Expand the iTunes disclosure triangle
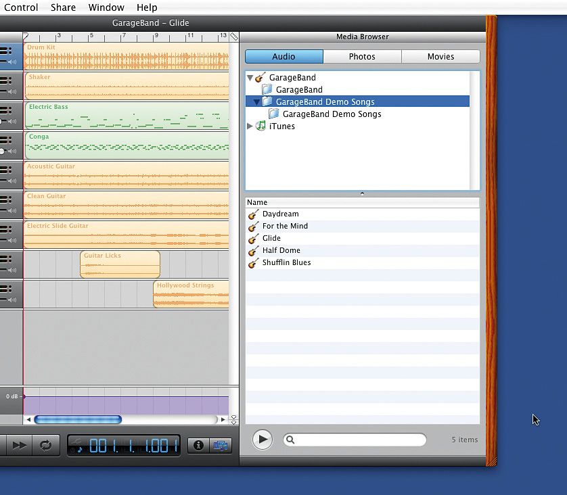 pos(250,126)
